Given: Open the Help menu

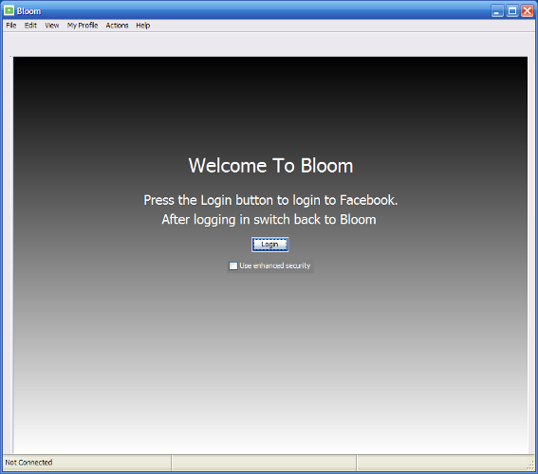Looking at the screenshot, I should (x=142, y=26).
